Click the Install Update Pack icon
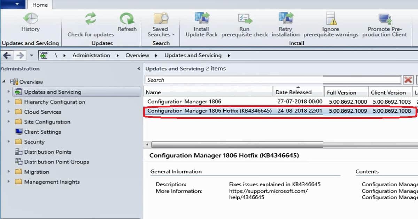The image size is (418, 219). pos(201,18)
